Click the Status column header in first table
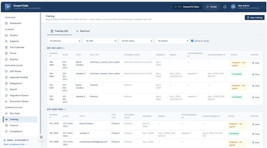The width and height of the screenshot is (267, 148). [234, 55]
